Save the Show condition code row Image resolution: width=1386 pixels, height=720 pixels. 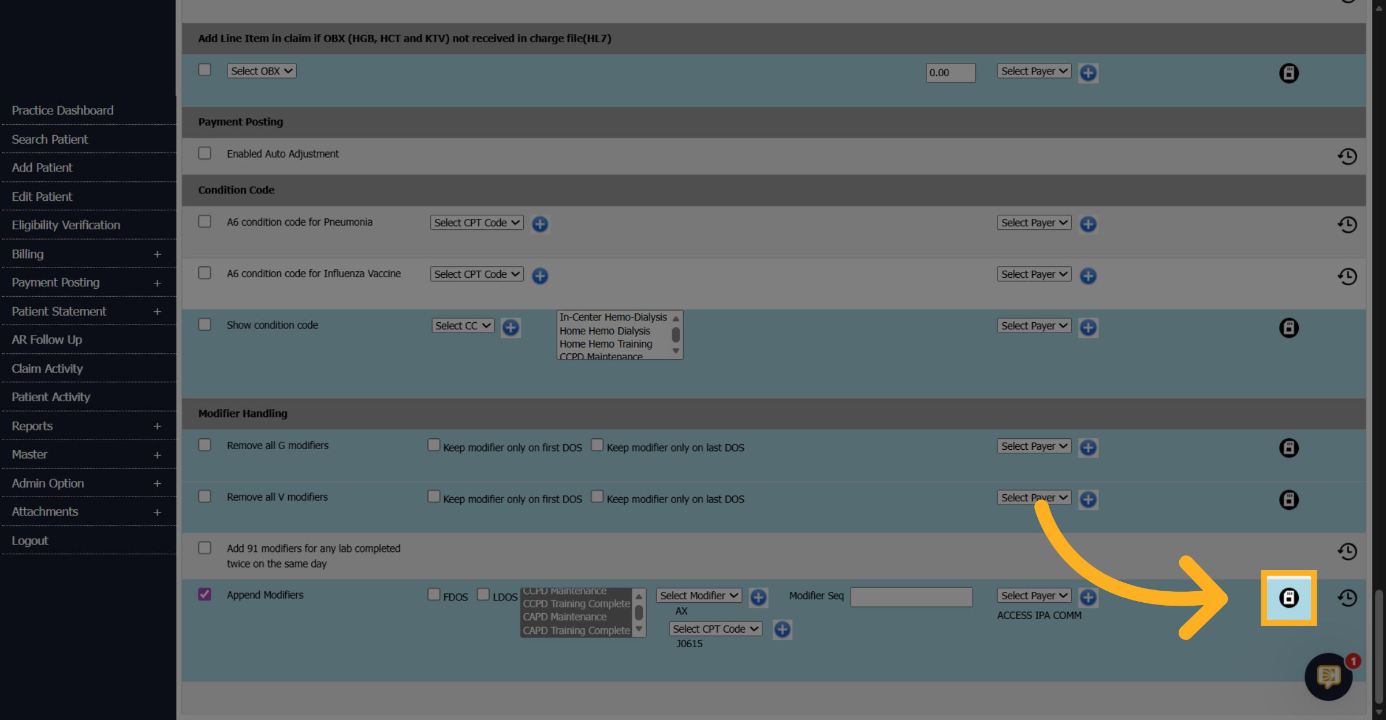coord(1288,328)
